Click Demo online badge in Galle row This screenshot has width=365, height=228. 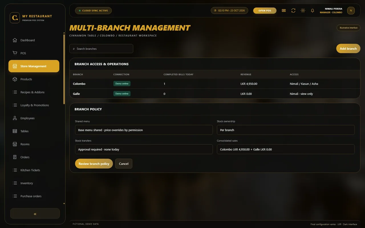pos(122,94)
